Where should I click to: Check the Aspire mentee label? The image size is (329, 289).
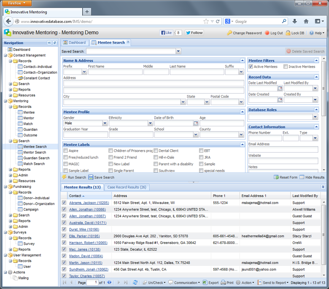pyautogui.click(x=65, y=150)
